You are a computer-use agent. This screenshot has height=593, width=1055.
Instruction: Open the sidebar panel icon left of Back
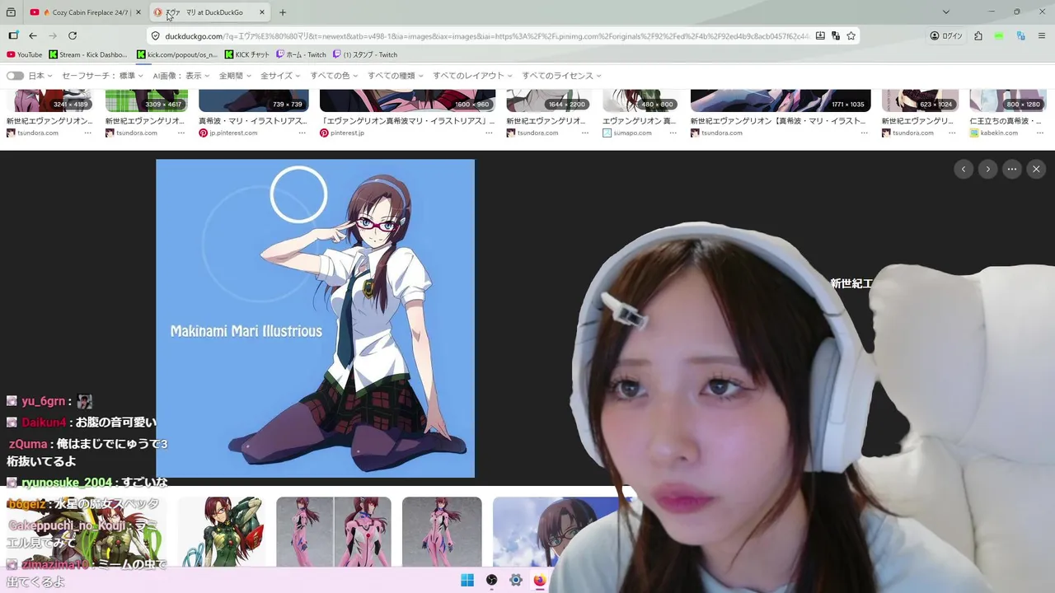click(13, 35)
